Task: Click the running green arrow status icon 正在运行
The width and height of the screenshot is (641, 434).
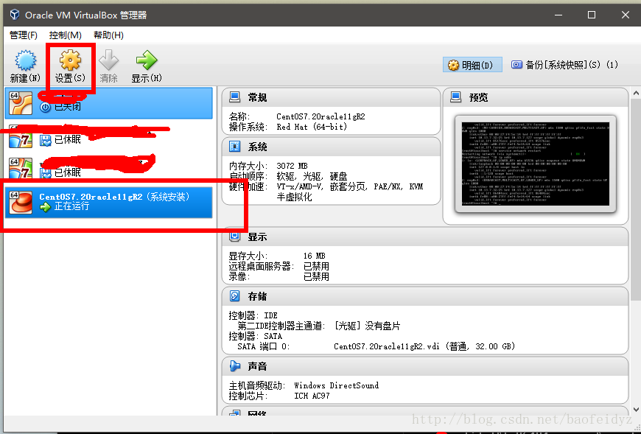Action: [45, 207]
